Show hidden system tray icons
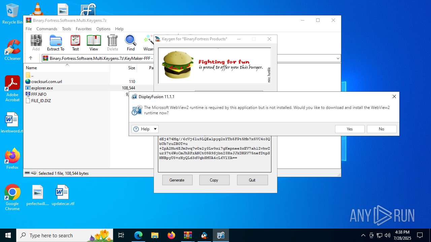Viewport: 431px width, 242px height. pos(363,235)
